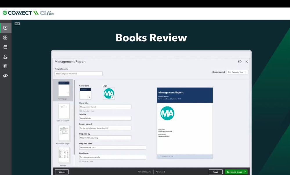Click the Report period text field
The width and height of the screenshot is (290, 175).
105,128
